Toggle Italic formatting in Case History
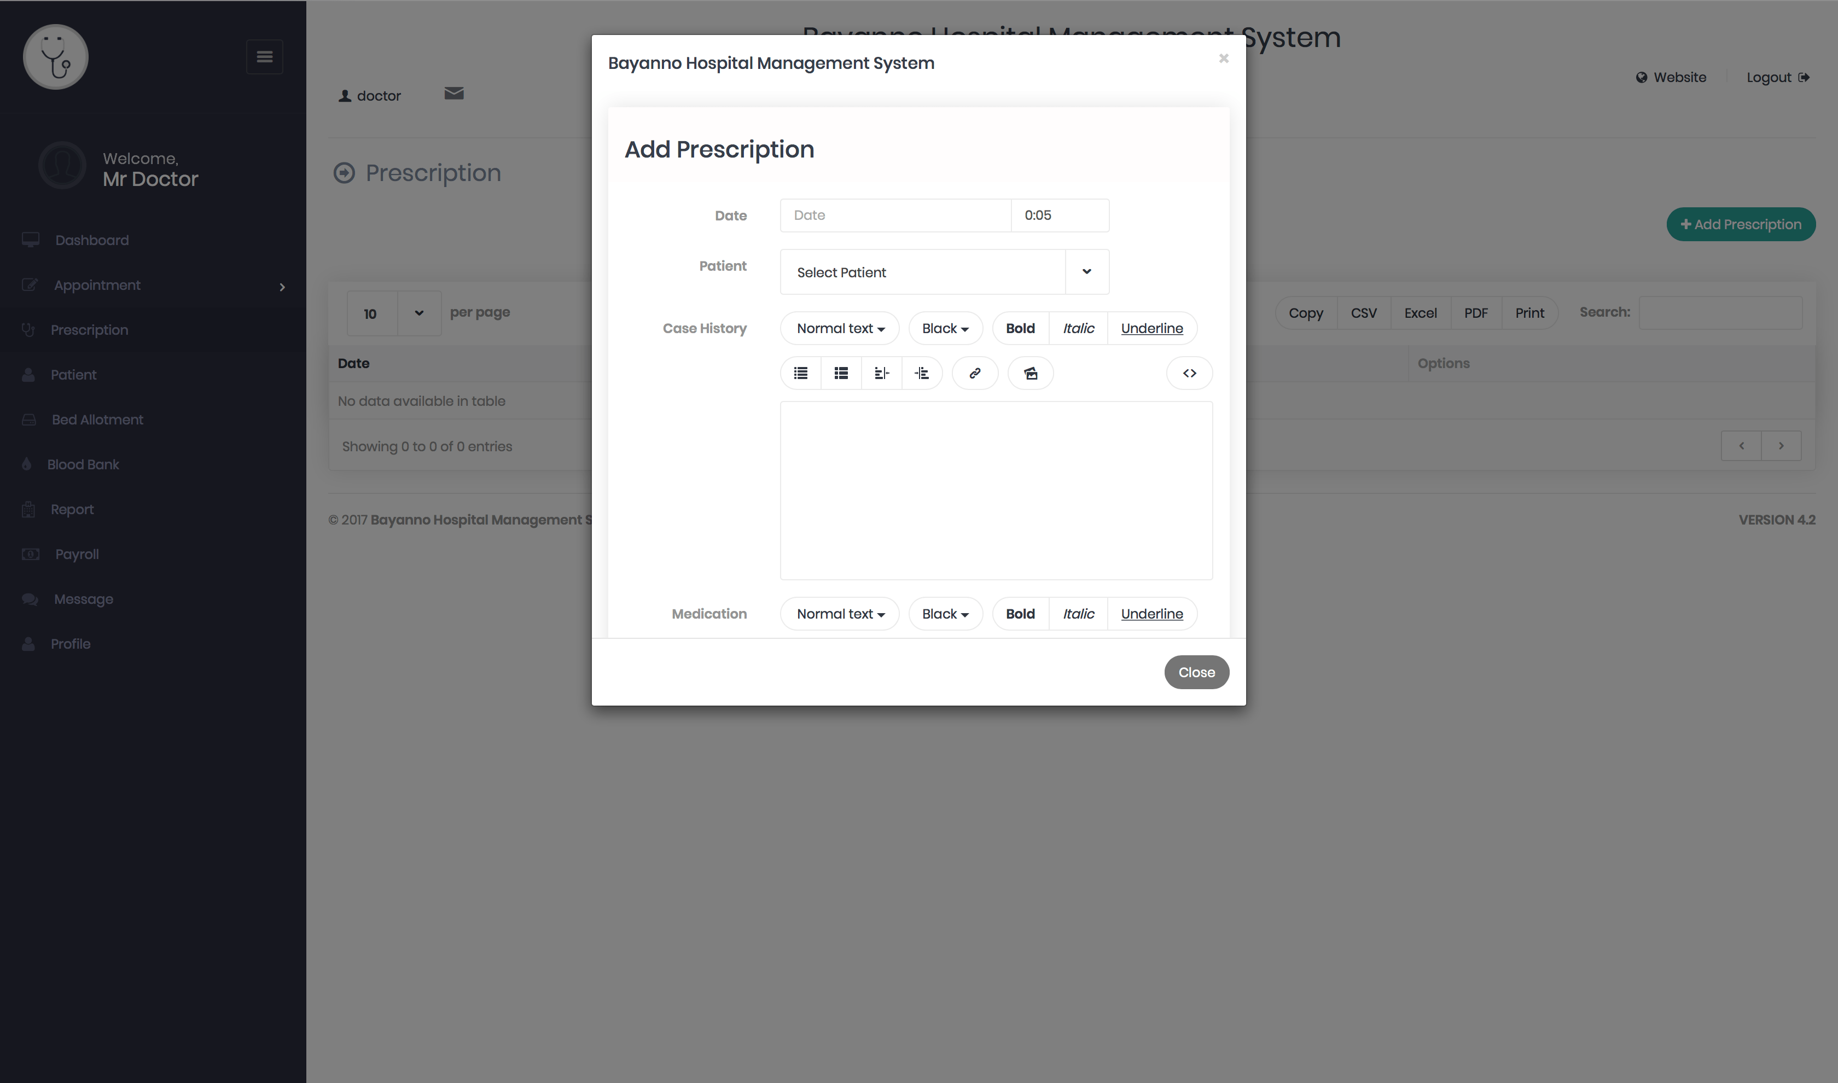 coord(1078,328)
